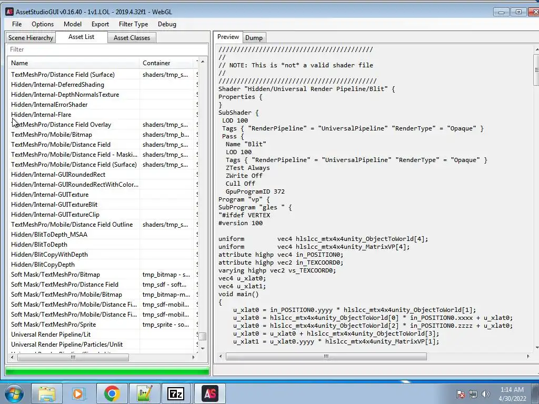Click asset list vertical scrollbar thumb
The width and height of the screenshot is (539, 404).
point(203,336)
